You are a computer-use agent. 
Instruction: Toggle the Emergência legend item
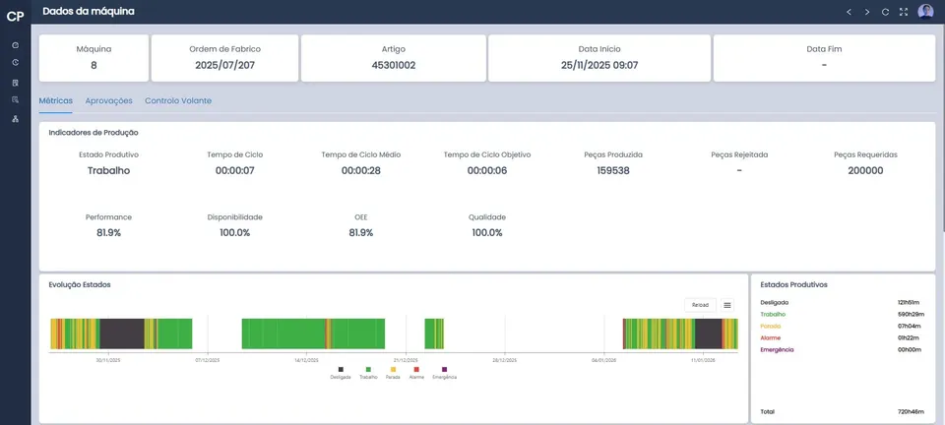pyautogui.click(x=444, y=373)
